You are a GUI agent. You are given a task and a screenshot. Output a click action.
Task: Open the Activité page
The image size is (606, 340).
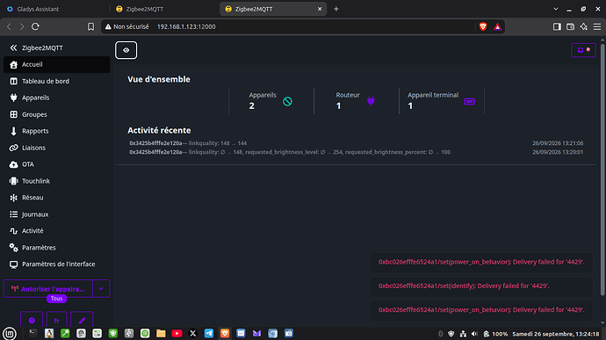(x=56, y=231)
